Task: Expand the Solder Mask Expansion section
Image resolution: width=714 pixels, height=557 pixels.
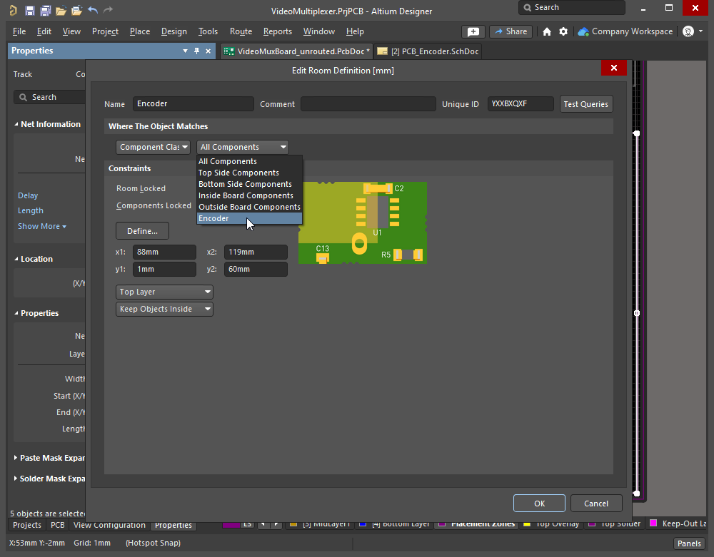Action: [x=16, y=479]
